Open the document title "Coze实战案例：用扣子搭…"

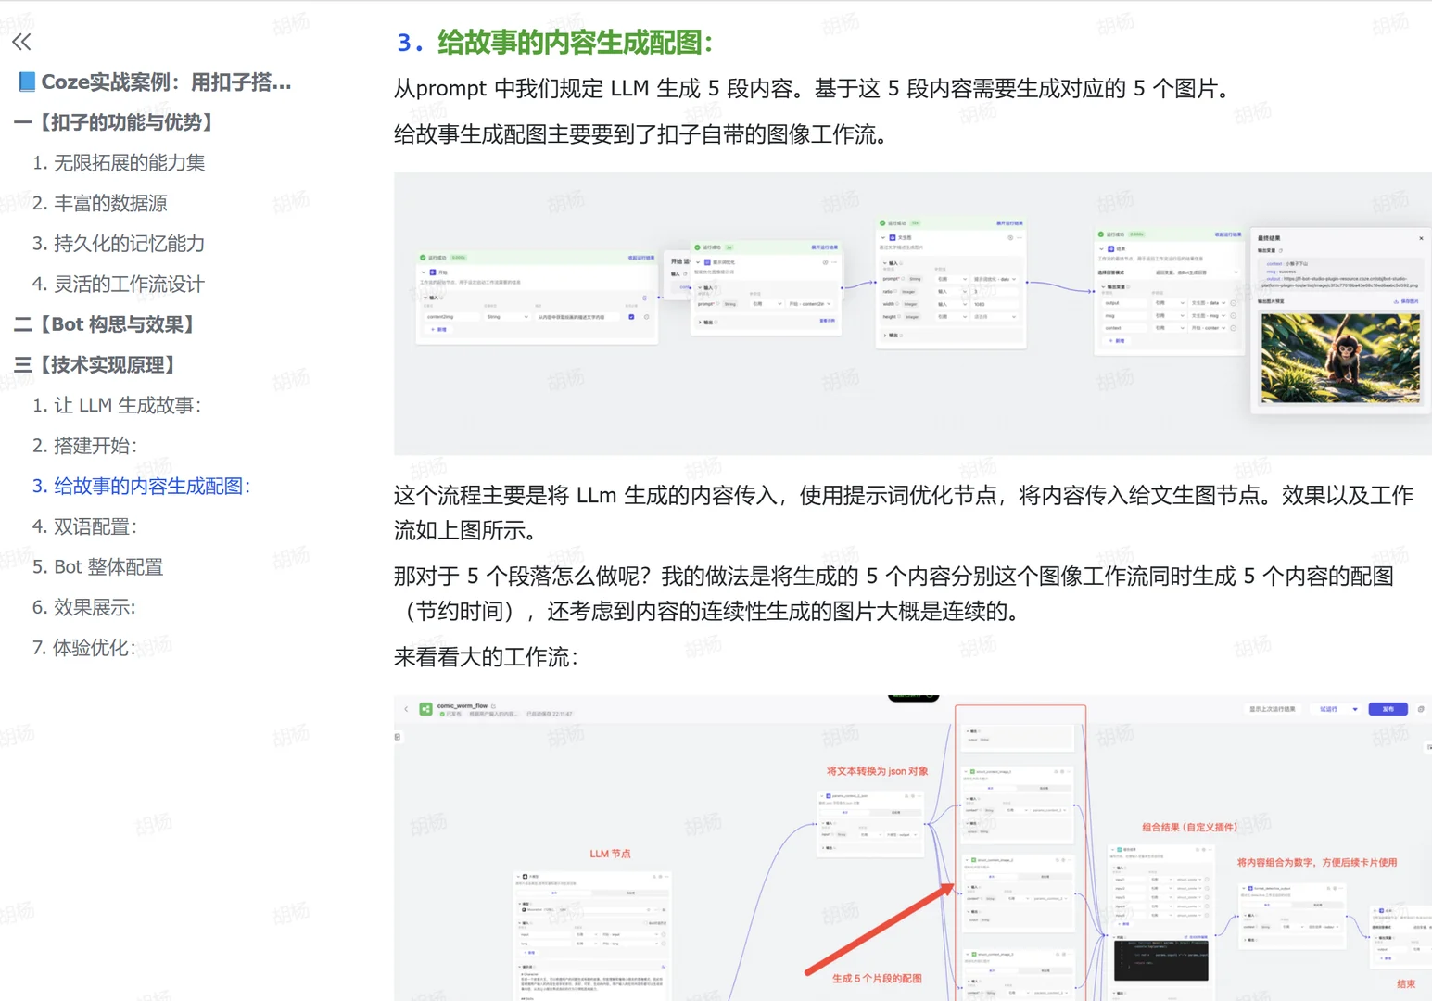click(x=156, y=82)
